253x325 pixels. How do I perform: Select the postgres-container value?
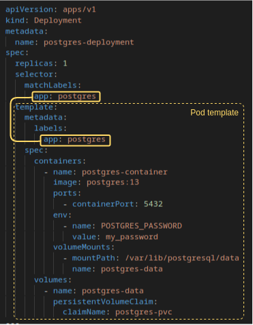pyautogui.click(x=125, y=172)
